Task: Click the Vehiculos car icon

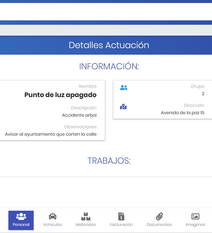Action: click(x=52, y=216)
